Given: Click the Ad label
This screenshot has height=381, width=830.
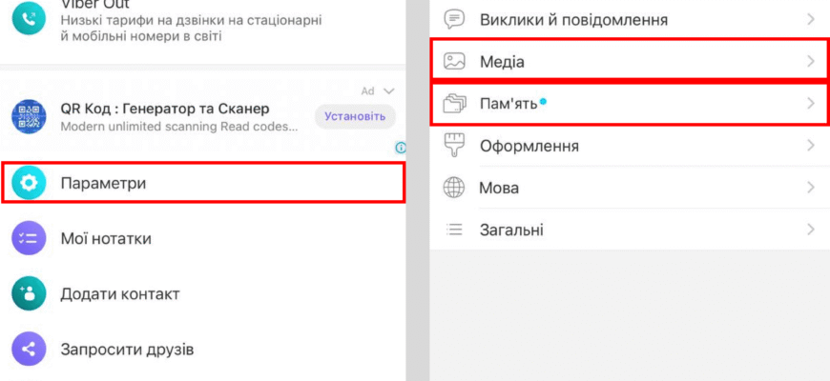Looking at the screenshot, I should click(x=368, y=91).
